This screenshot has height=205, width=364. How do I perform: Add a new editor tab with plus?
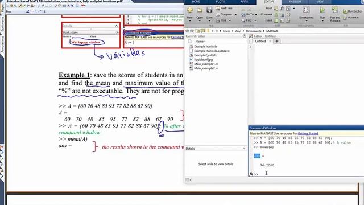click(277, 41)
